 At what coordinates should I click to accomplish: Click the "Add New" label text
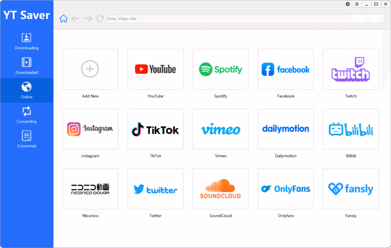click(x=90, y=96)
